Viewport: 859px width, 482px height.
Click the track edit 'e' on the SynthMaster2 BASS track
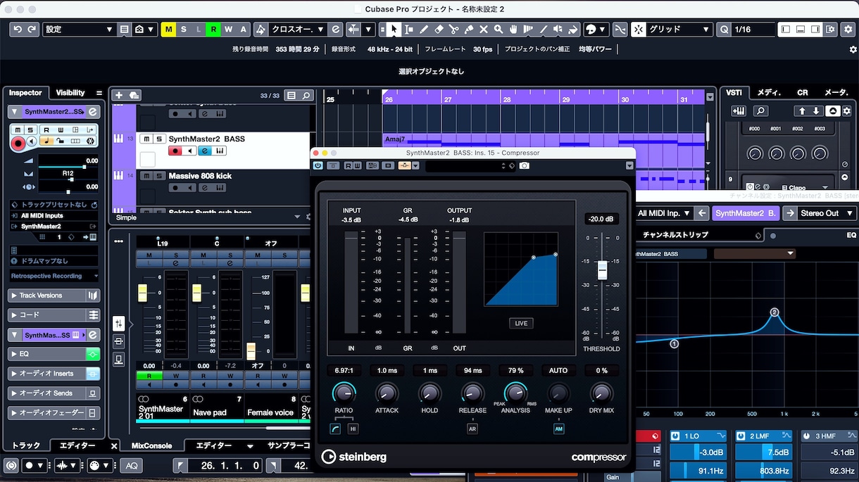(x=205, y=151)
